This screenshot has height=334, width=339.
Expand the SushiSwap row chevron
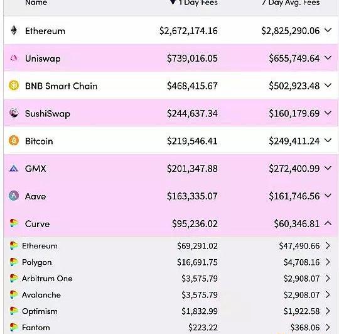coord(328,113)
